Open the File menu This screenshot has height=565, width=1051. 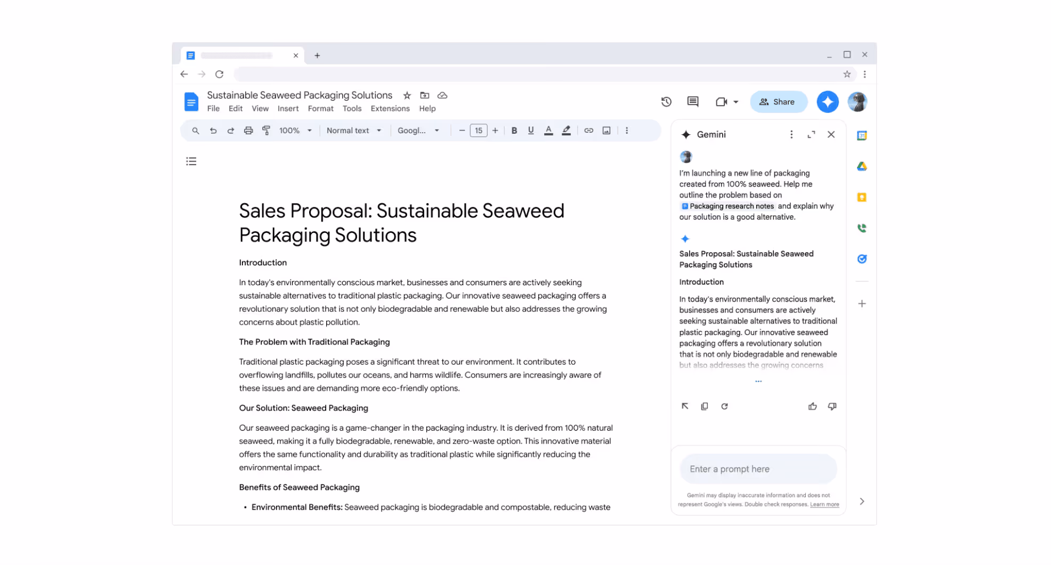pos(213,109)
